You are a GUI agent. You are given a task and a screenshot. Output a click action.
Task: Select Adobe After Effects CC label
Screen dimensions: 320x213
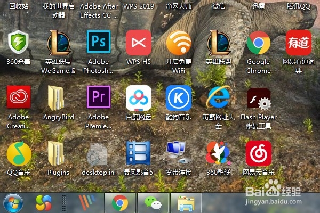[x=99, y=11]
